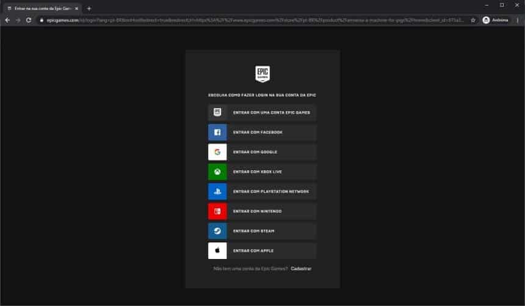525x306 pixels.
Task: Focus the address bar URL field
Action: [x=255, y=20]
